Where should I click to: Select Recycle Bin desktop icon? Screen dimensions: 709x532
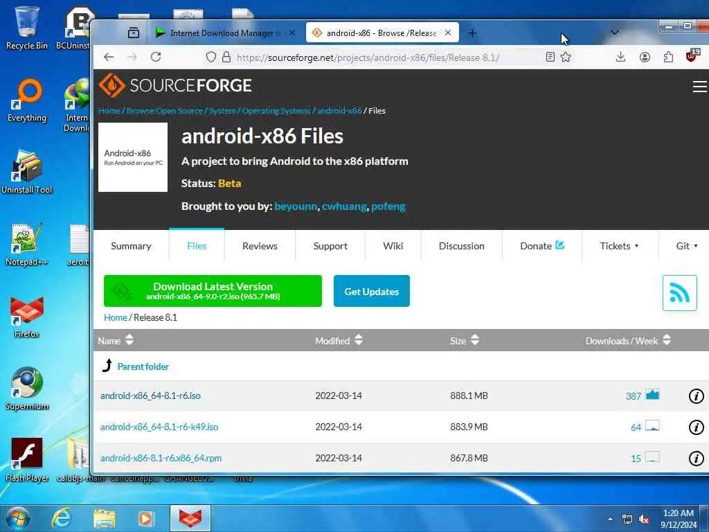(27, 28)
